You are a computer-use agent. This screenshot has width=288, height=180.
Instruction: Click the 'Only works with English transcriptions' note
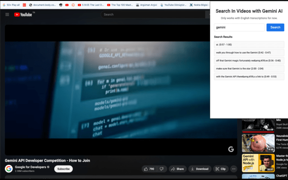pos(249,18)
